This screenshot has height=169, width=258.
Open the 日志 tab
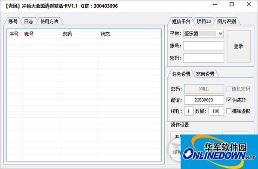29,22
